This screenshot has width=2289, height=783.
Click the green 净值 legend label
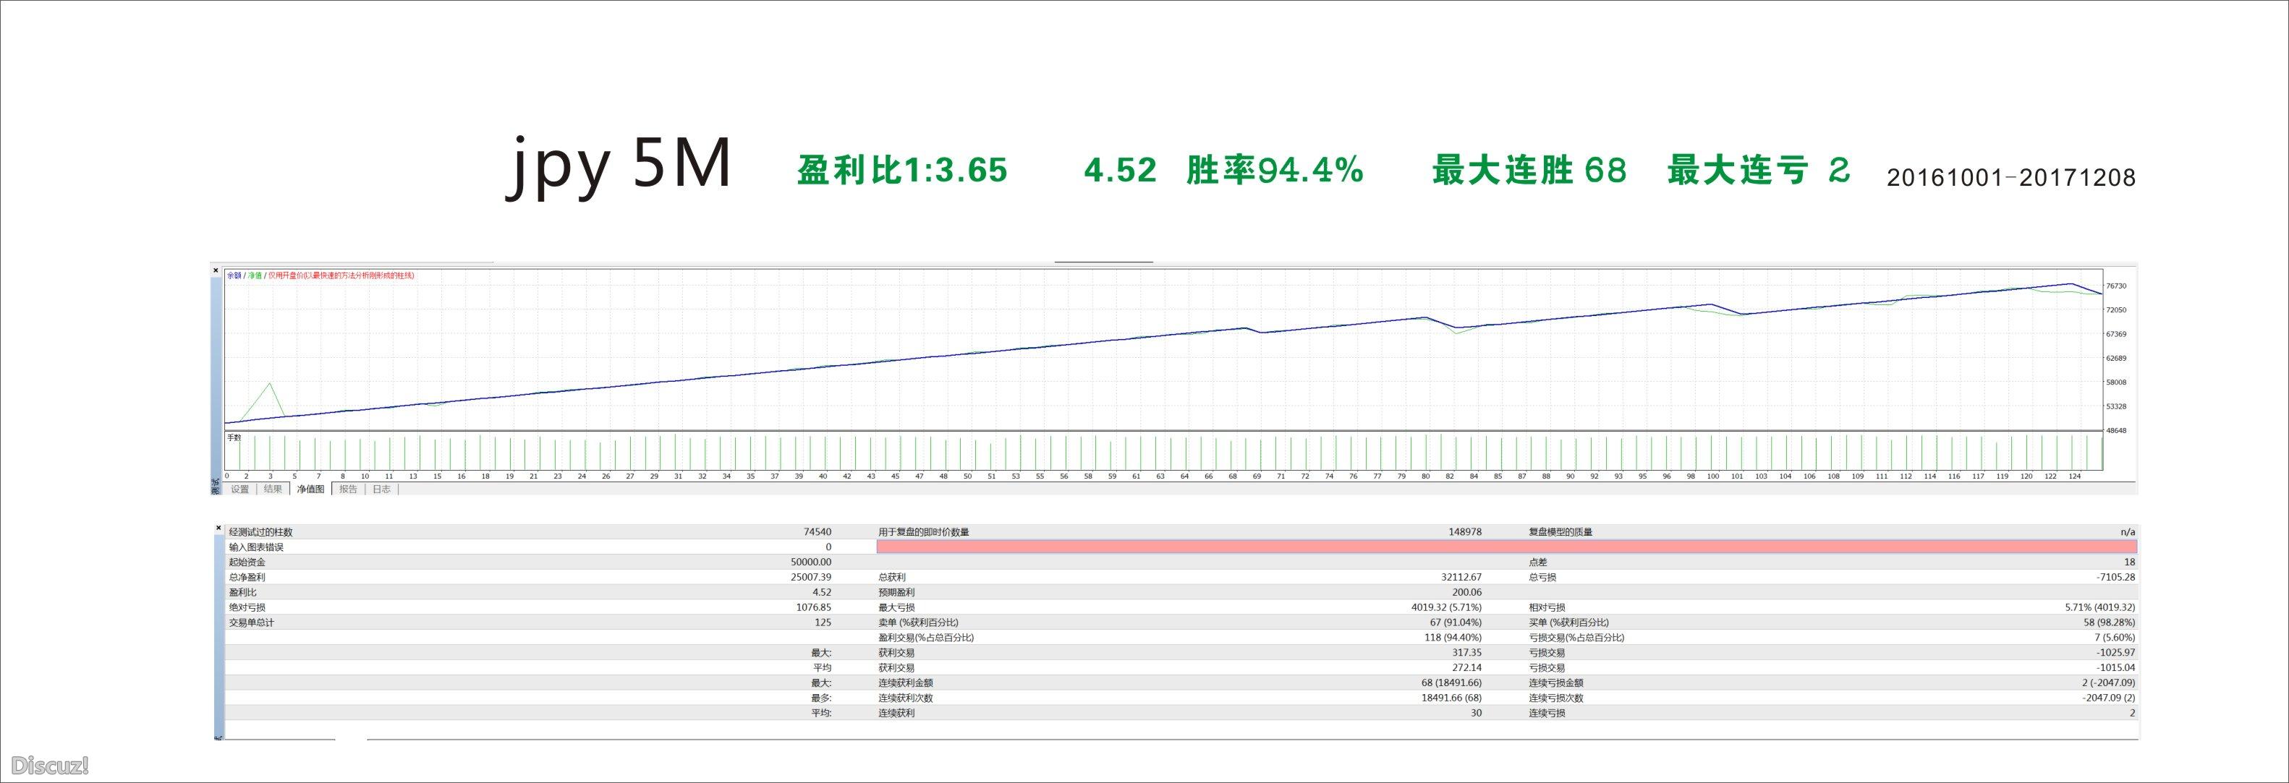(255, 276)
